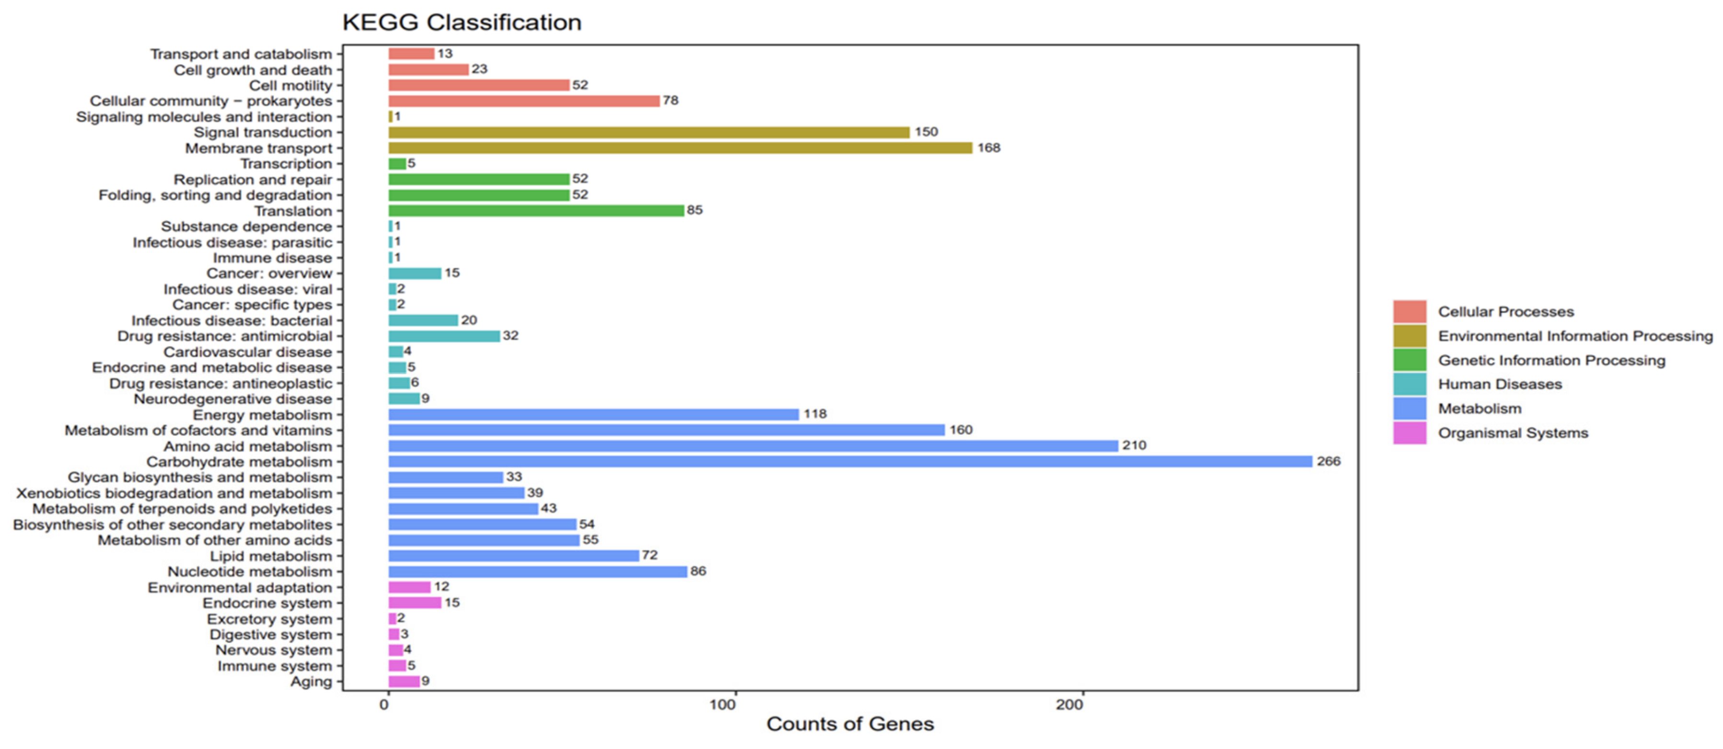
Task: Click the Environmental Information Processing legend swatch
Action: 1409,336
